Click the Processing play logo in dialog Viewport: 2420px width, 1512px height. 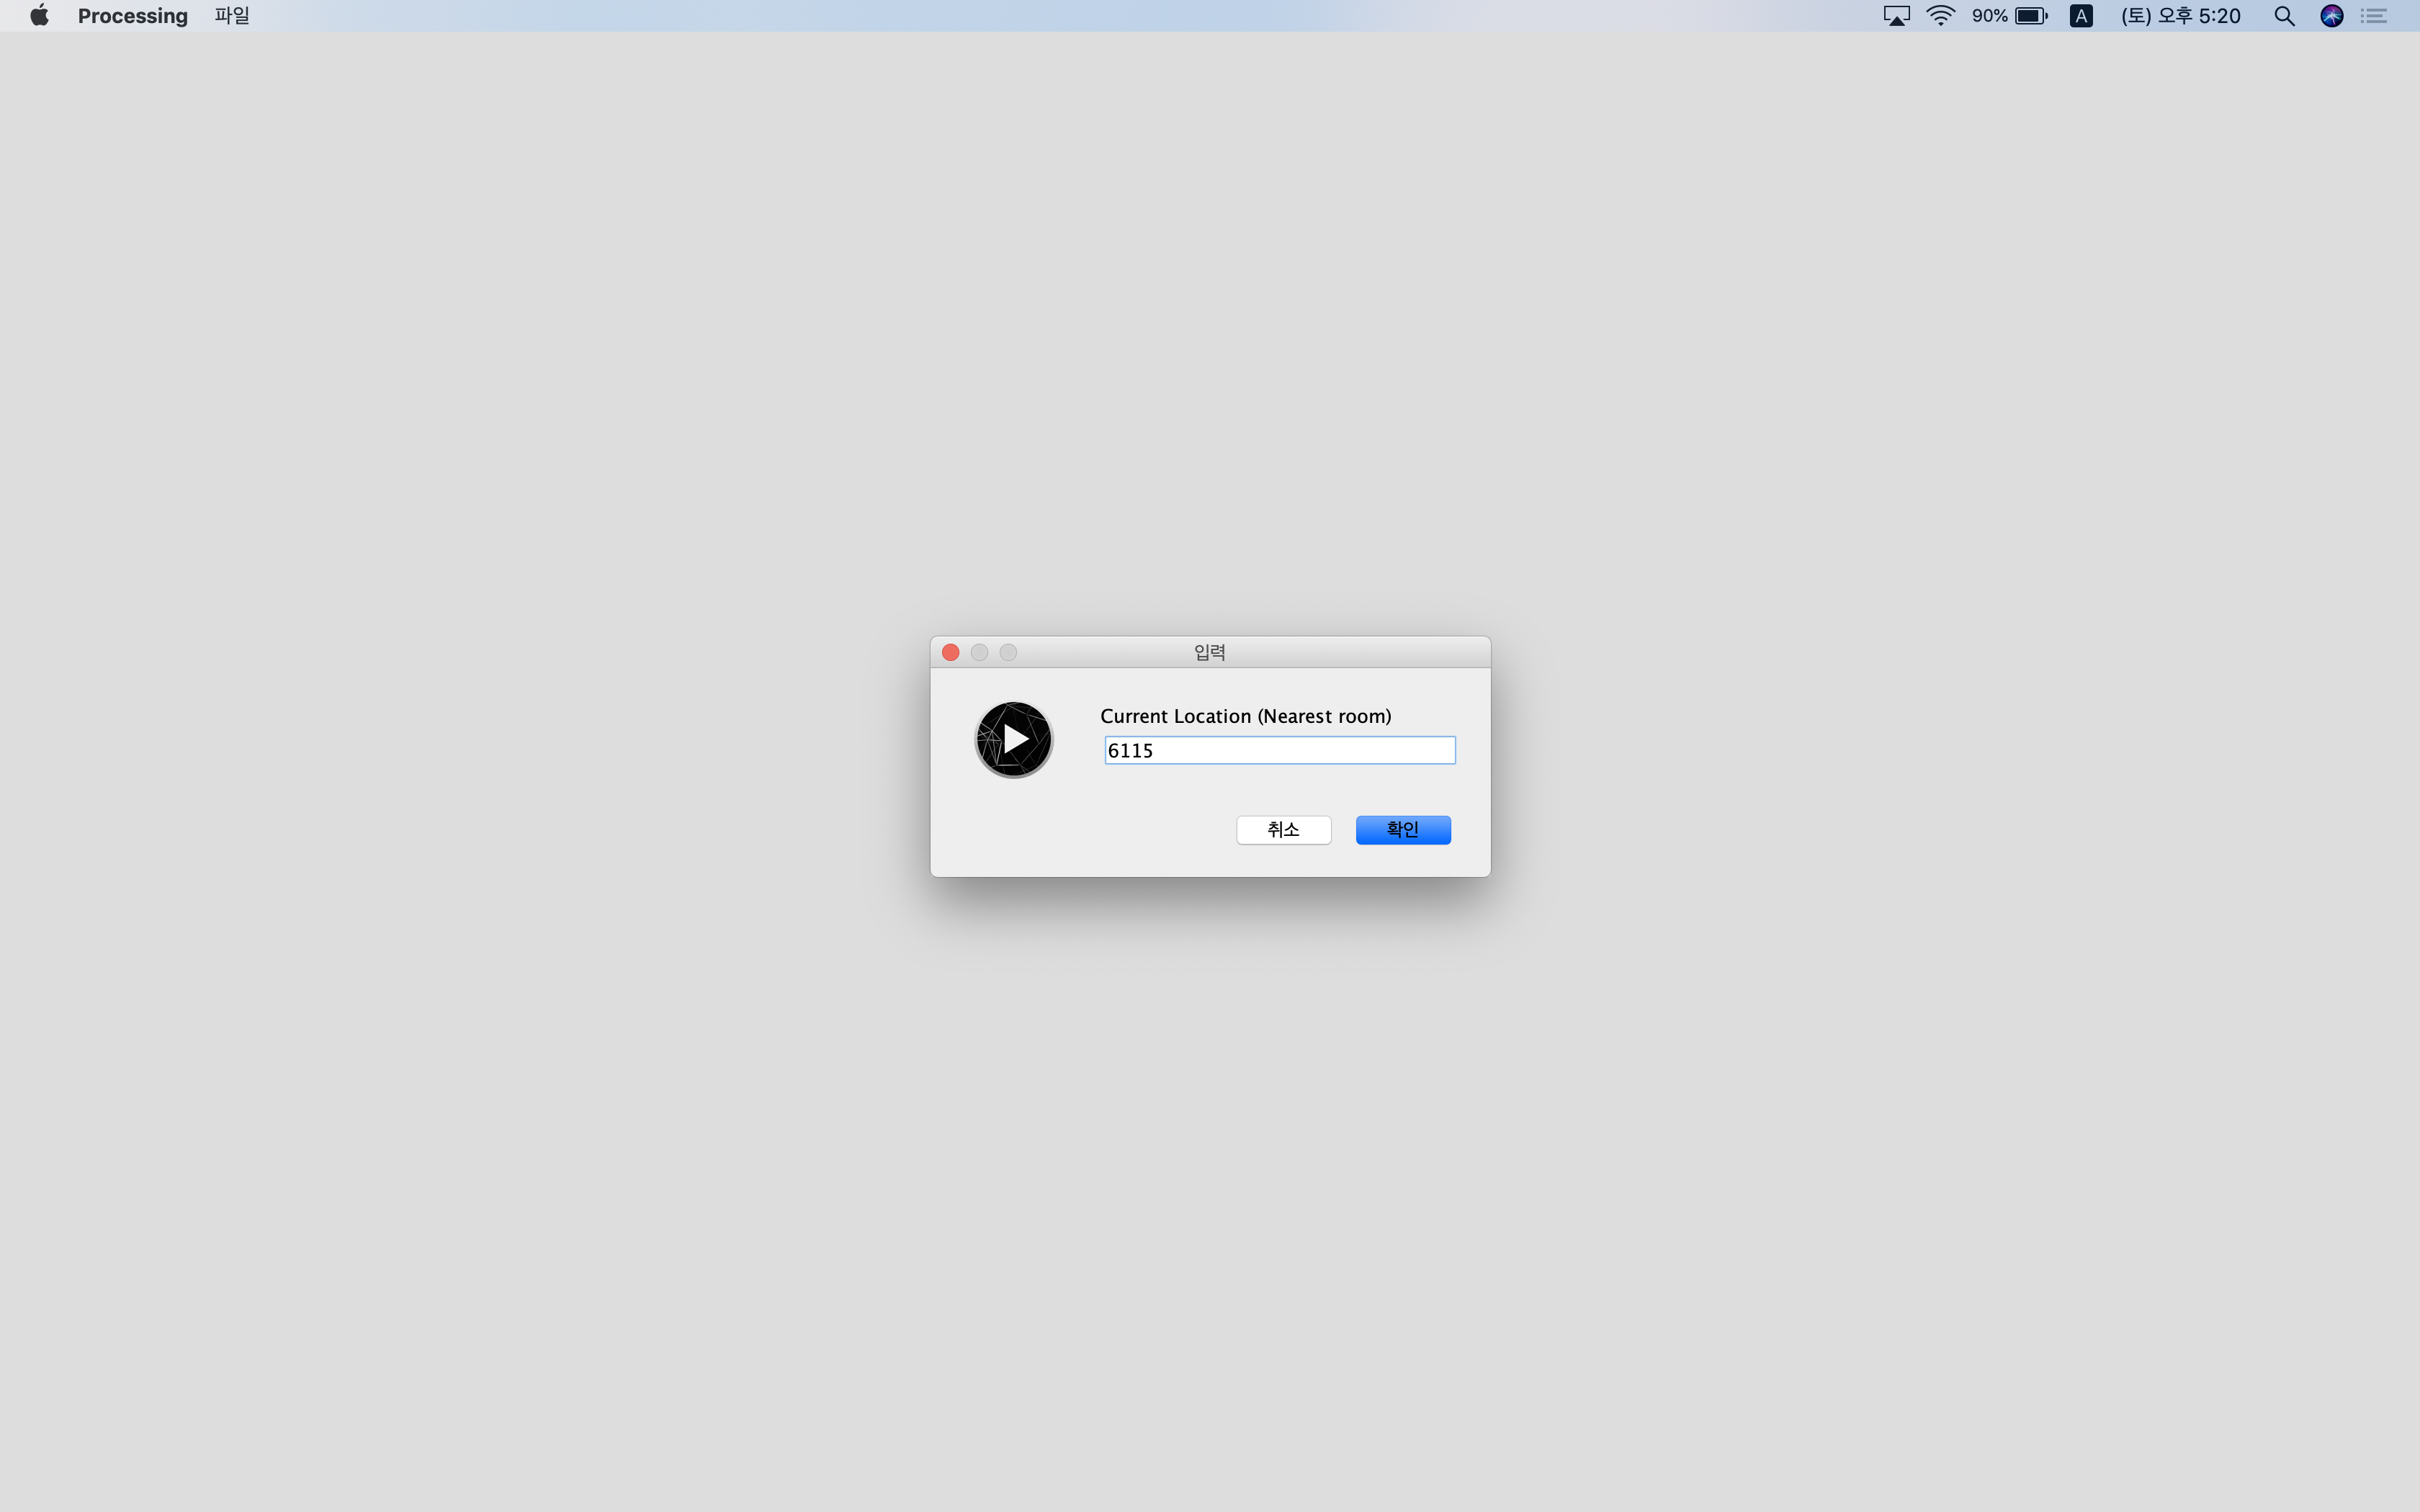tap(1014, 739)
